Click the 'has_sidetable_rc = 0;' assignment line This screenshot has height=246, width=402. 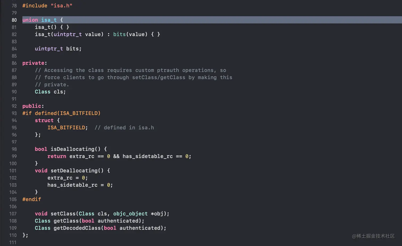(x=80, y=185)
